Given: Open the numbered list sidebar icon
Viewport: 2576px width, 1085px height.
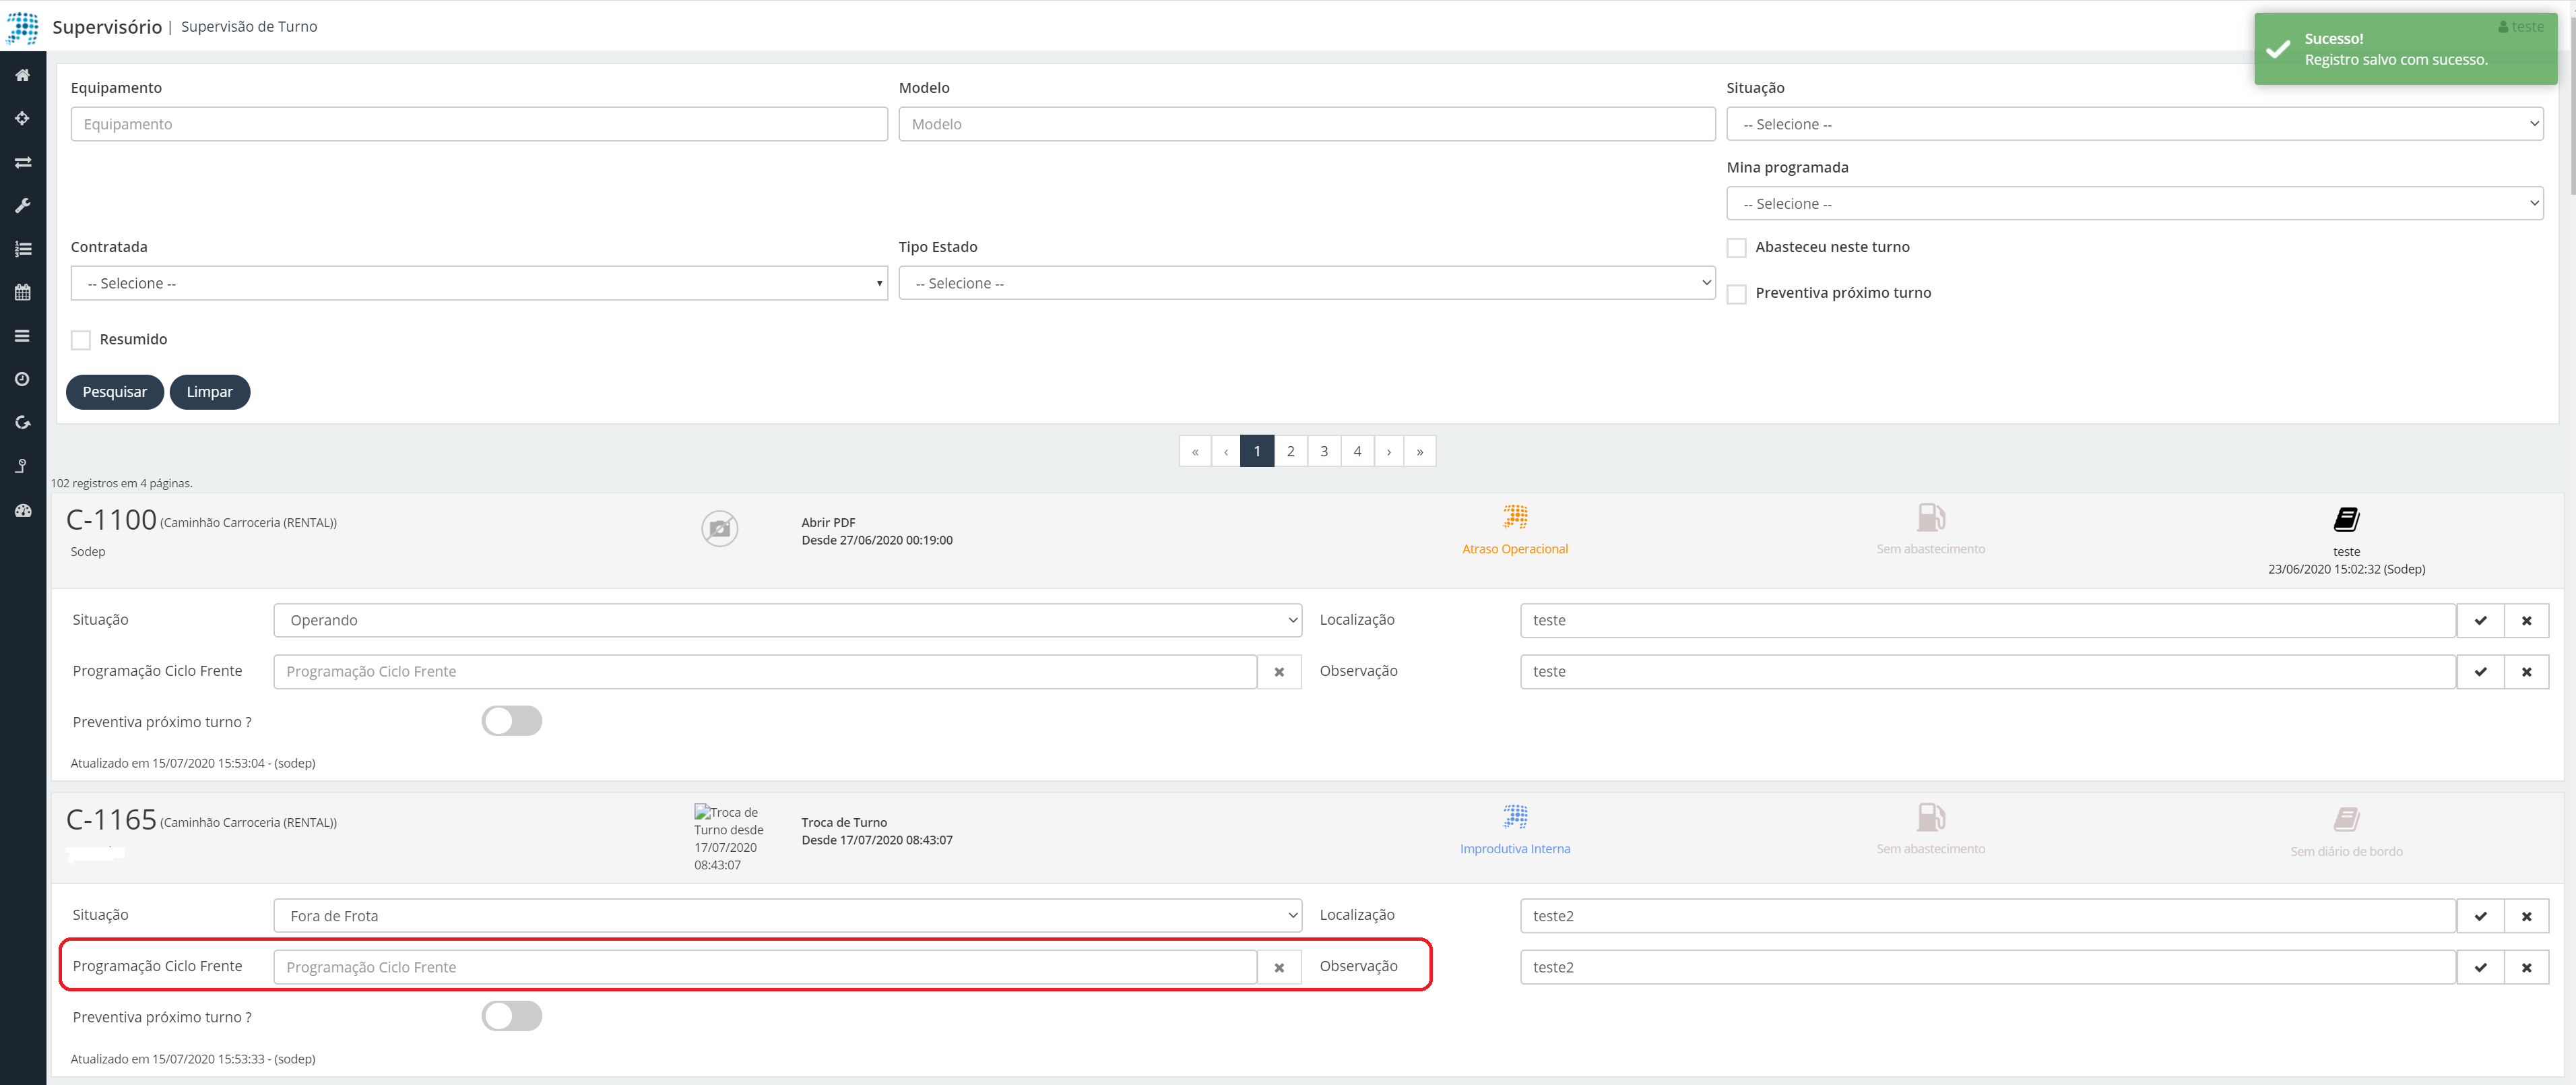Looking at the screenshot, I should click(22, 249).
